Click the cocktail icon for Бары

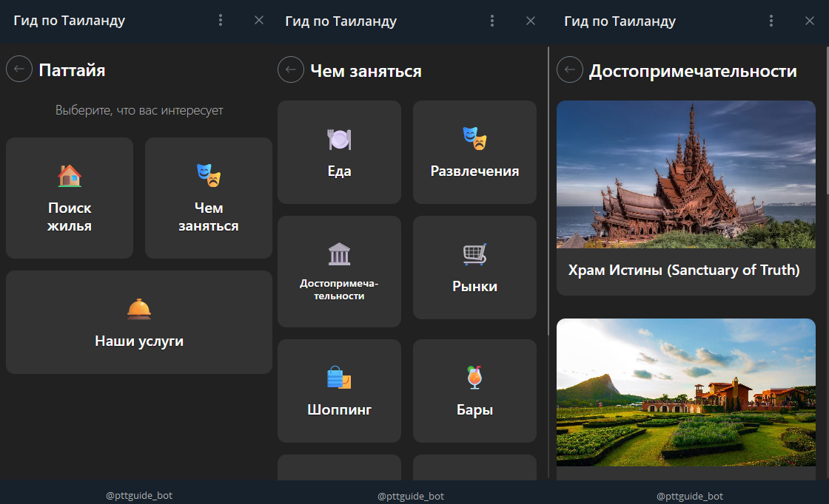click(474, 378)
